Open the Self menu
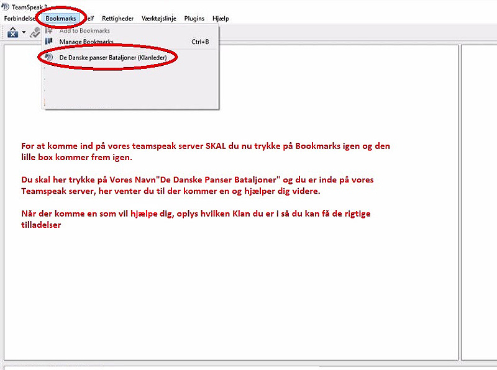The height and width of the screenshot is (370, 497). [89, 19]
